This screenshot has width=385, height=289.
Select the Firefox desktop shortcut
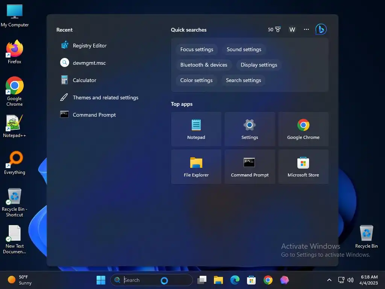15,52
